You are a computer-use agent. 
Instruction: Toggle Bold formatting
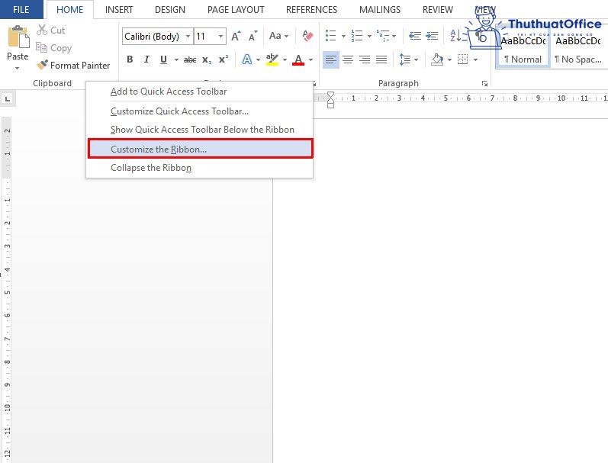130,59
